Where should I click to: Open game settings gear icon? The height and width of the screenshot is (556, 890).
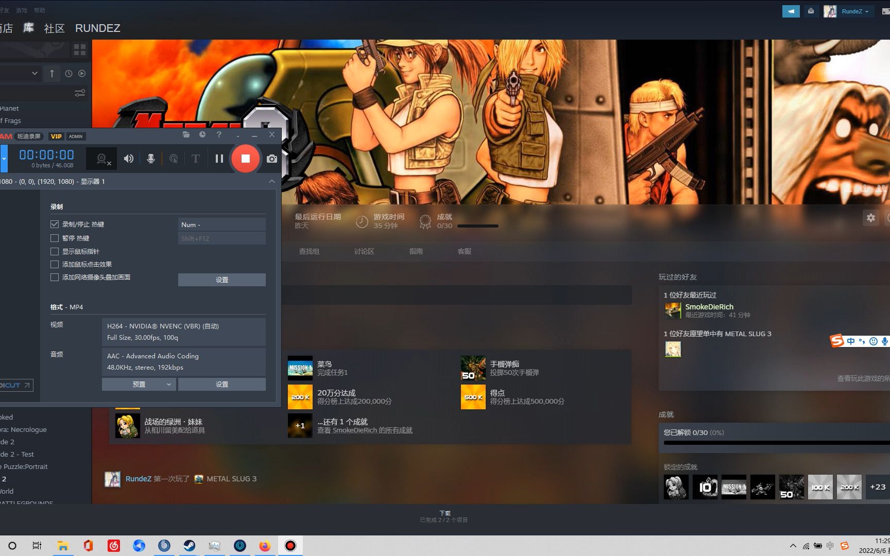coord(870,218)
